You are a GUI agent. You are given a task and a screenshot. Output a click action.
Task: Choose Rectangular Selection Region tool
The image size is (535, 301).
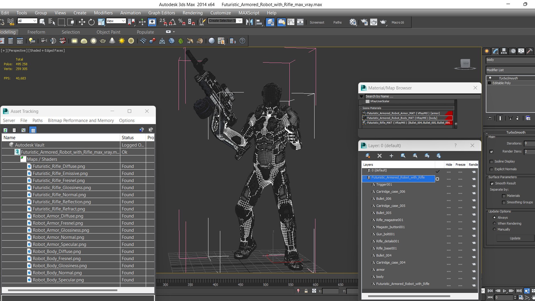coord(61,22)
